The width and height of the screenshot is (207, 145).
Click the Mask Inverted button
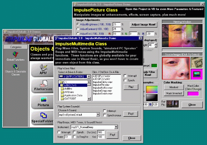pyautogui.click(x=174, y=93)
